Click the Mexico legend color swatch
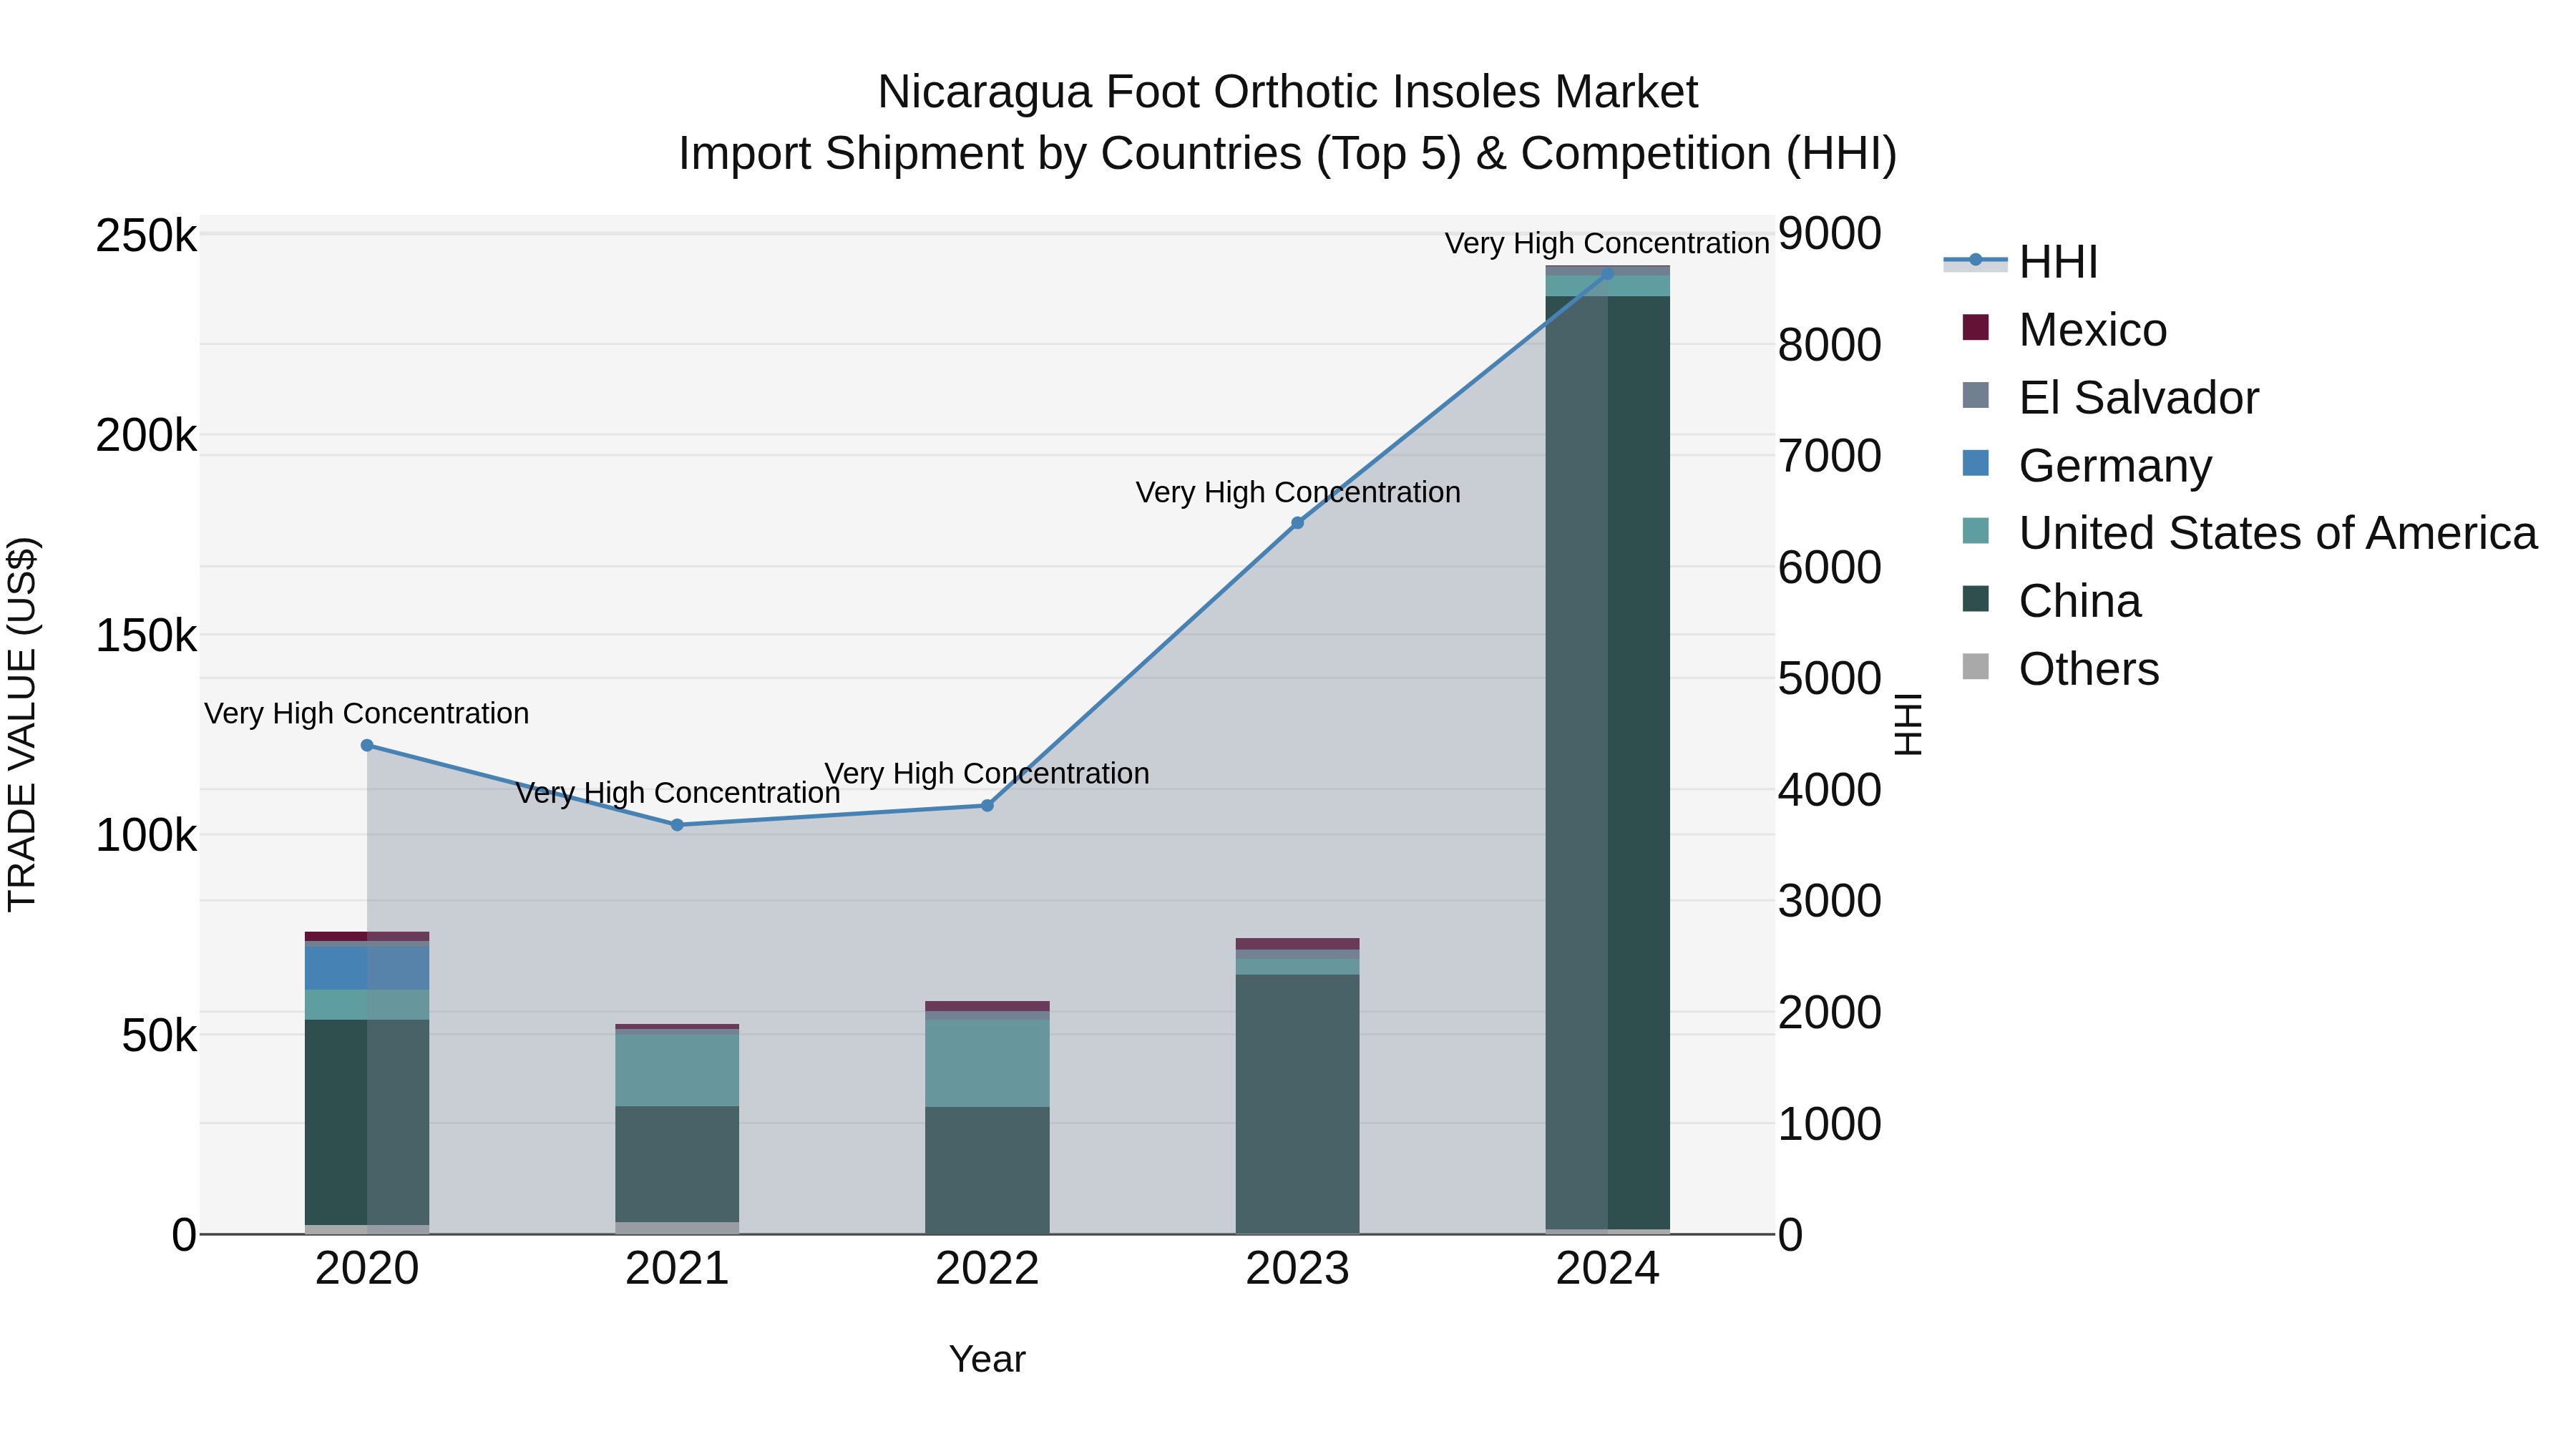2576x1449 pixels. click(1975, 328)
